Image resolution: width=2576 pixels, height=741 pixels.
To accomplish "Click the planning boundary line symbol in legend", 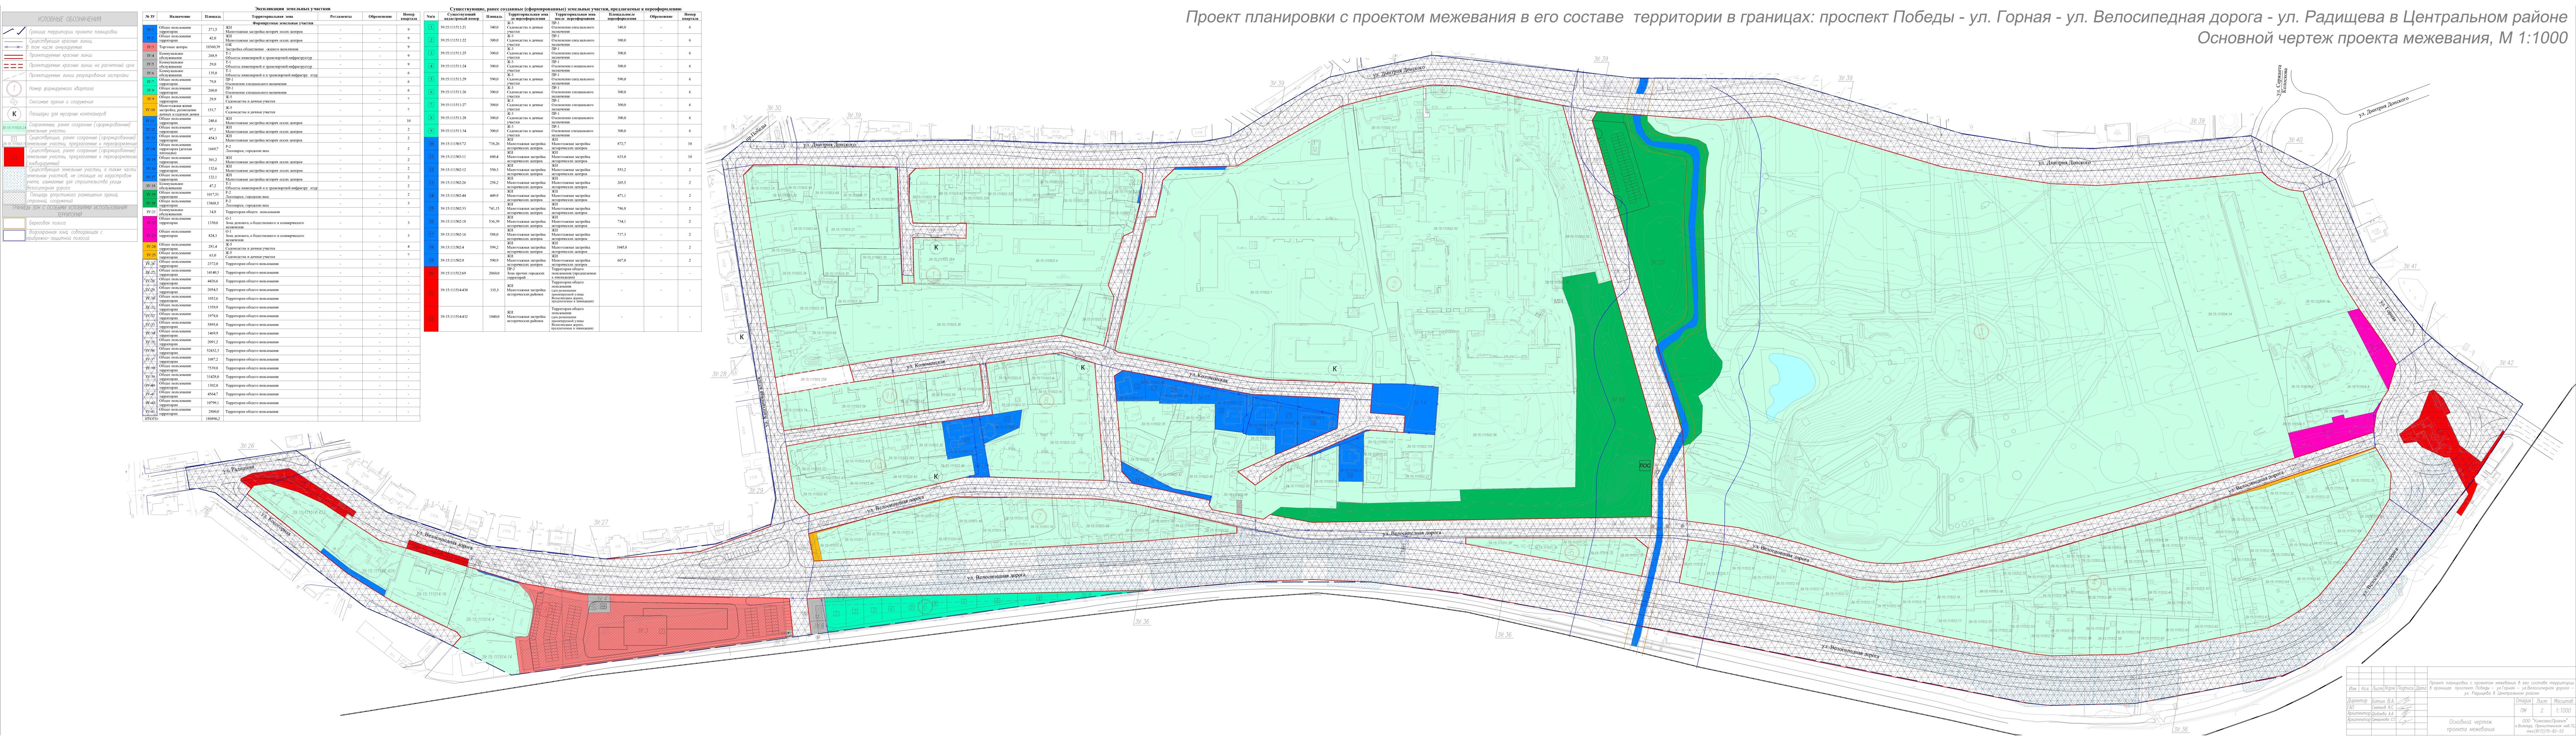I will 15,32.
